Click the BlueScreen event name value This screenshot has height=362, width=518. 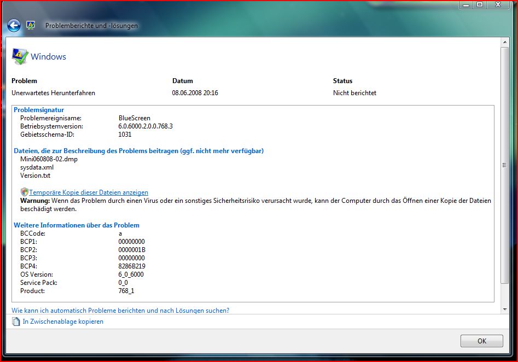(x=134, y=118)
